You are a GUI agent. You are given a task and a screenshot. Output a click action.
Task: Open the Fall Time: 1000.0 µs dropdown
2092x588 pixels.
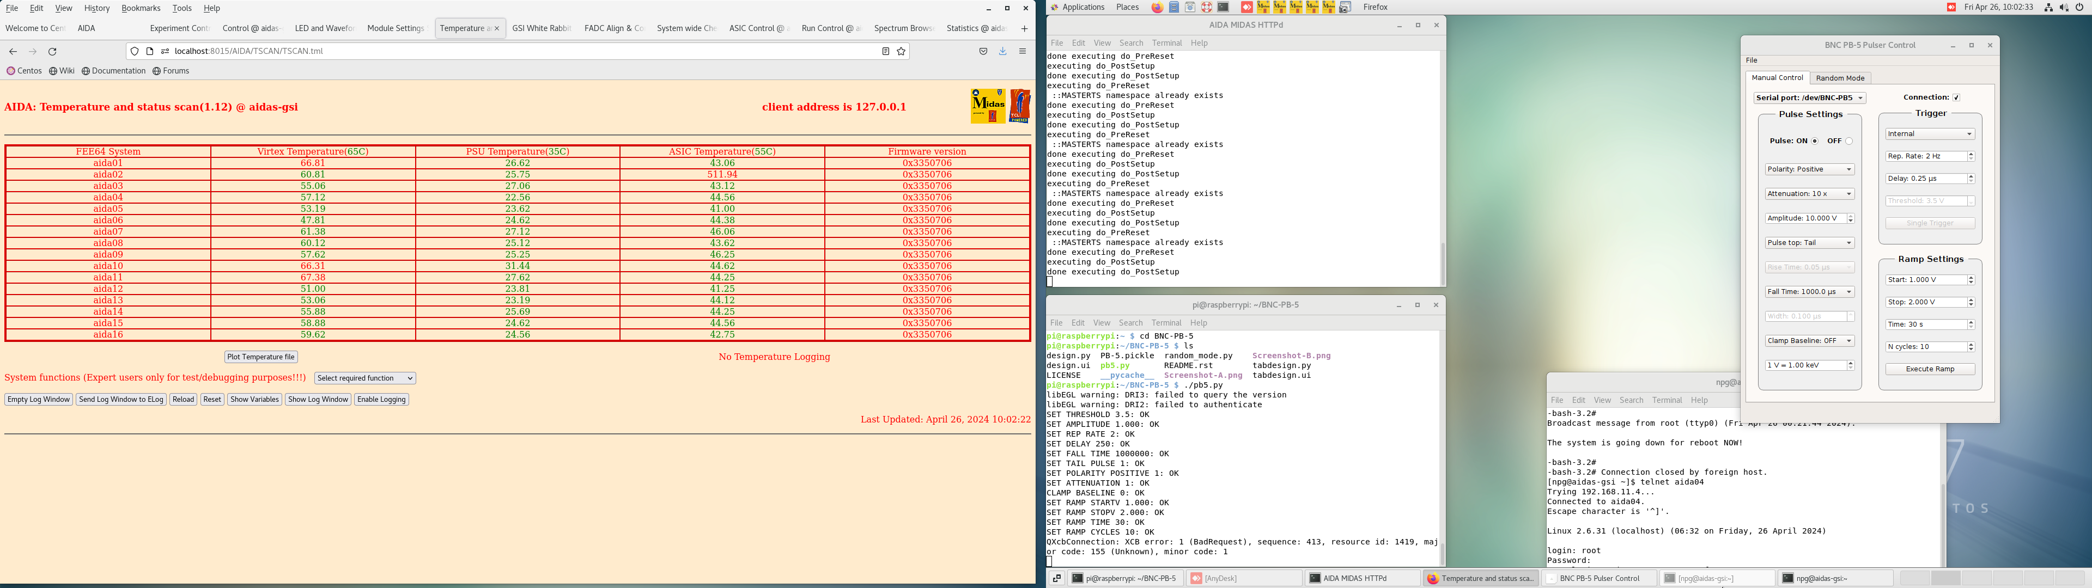click(1809, 292)
